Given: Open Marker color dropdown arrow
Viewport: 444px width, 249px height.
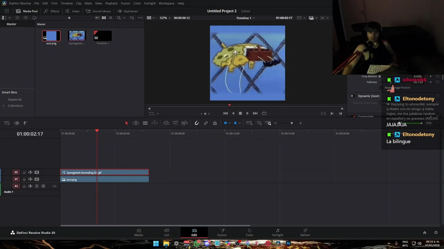Looking at the screenshot, I should 240,123.
